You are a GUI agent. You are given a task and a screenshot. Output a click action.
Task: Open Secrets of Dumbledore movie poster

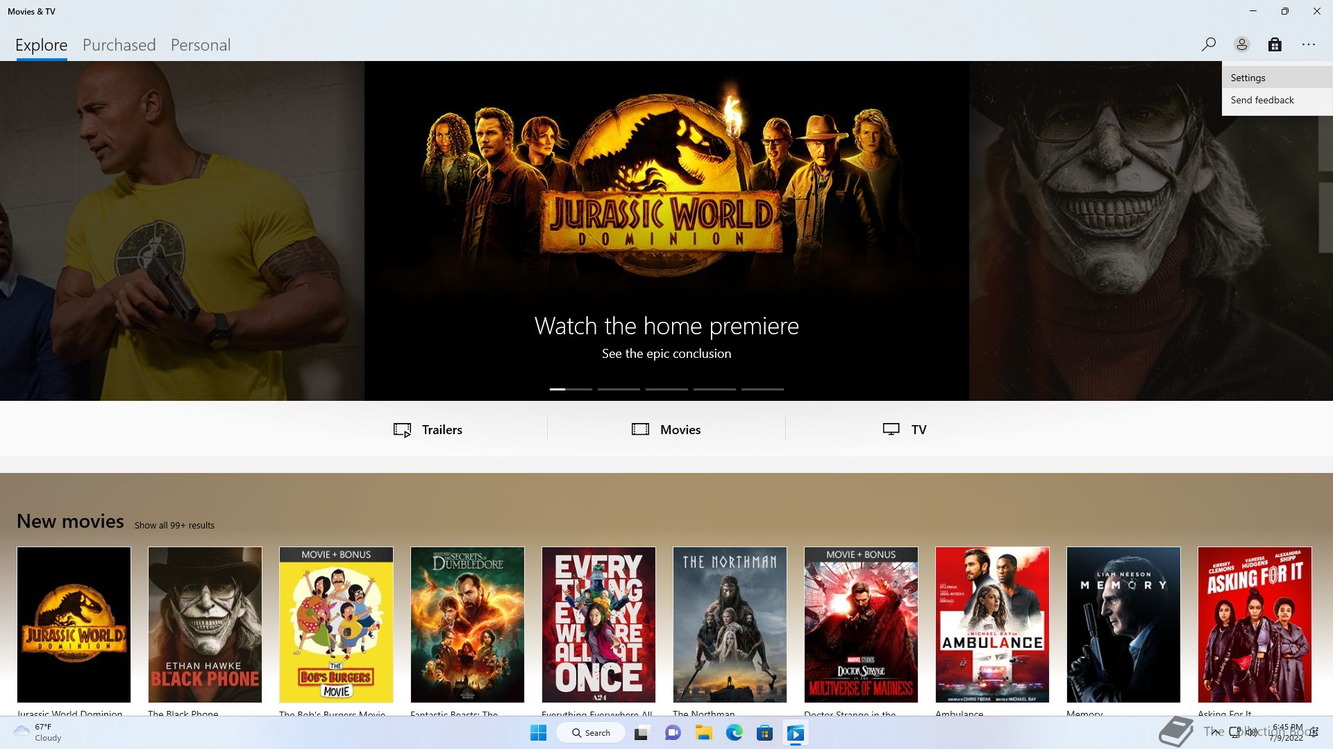point(467,624)
